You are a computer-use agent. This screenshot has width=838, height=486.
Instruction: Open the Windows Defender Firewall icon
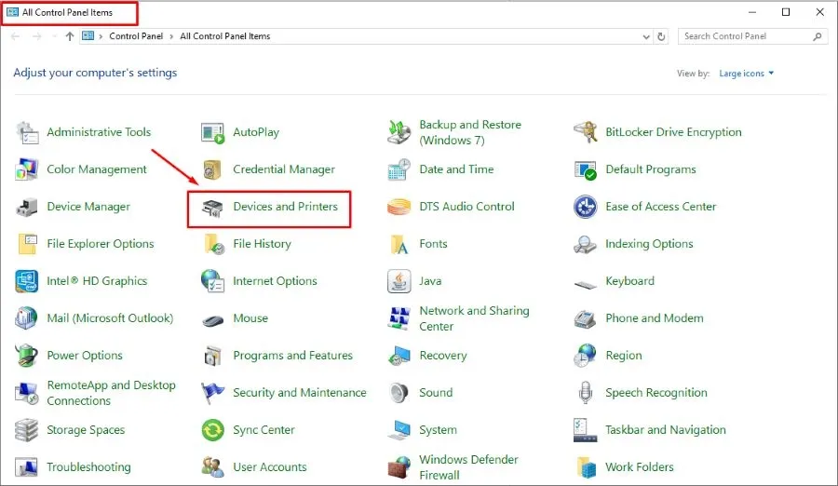click(399, 466)
